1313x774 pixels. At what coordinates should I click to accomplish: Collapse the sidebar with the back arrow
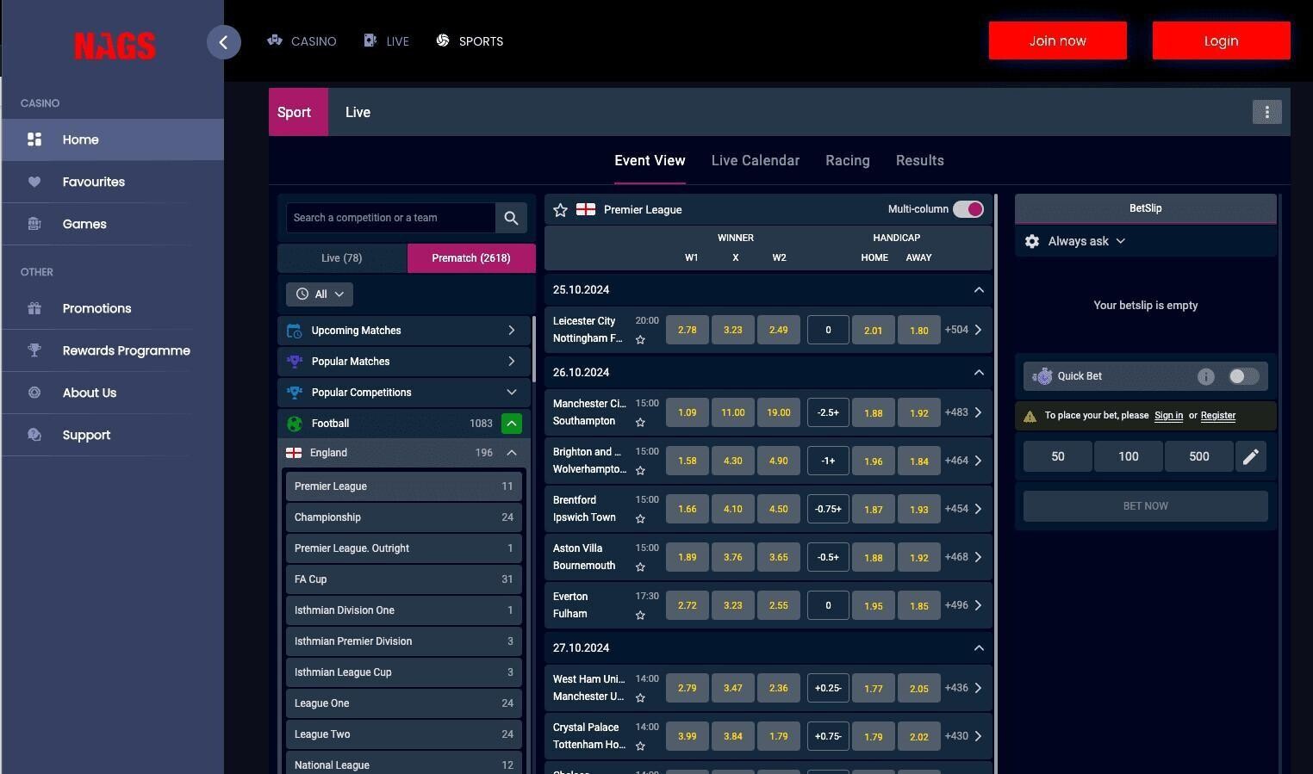(223, 41)
